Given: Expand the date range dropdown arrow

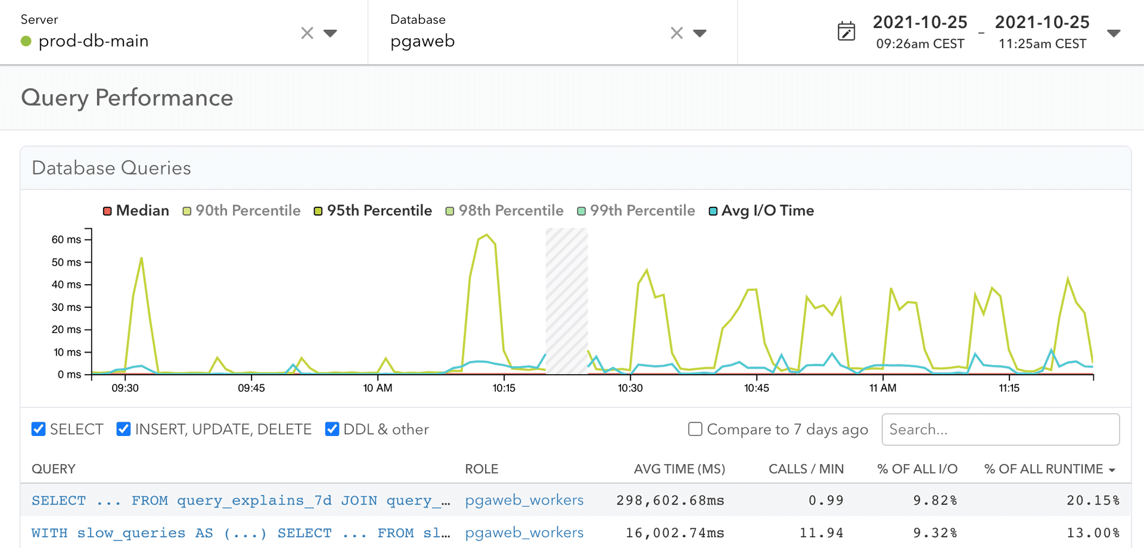Looking at the screenshot, I should [1113, 33].
